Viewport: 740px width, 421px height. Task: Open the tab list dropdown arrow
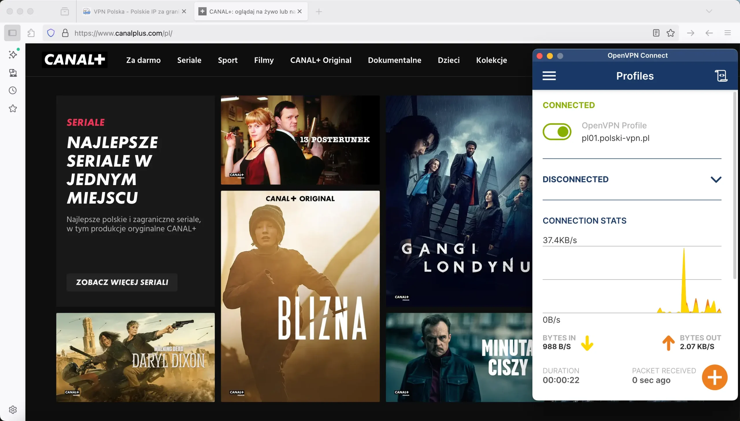click(709, 11)
